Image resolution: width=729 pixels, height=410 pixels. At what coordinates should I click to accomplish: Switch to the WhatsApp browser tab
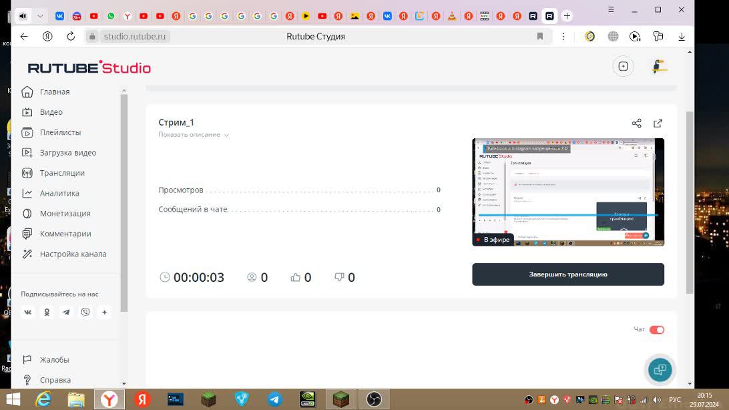(x=111, y=16)
